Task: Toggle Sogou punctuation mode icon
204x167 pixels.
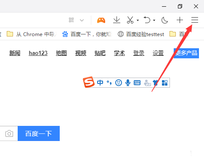Action: (x=109, y=83)
